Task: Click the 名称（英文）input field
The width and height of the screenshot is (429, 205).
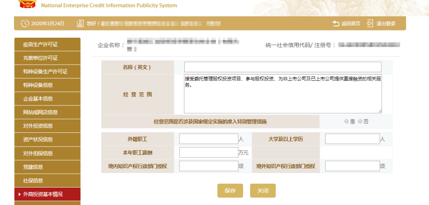Action: tap(282, 67)
